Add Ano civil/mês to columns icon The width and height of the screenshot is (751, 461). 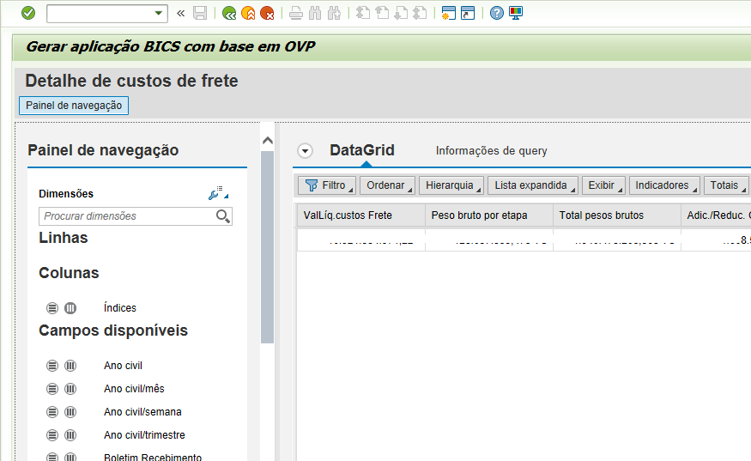[x=70, y=389]
